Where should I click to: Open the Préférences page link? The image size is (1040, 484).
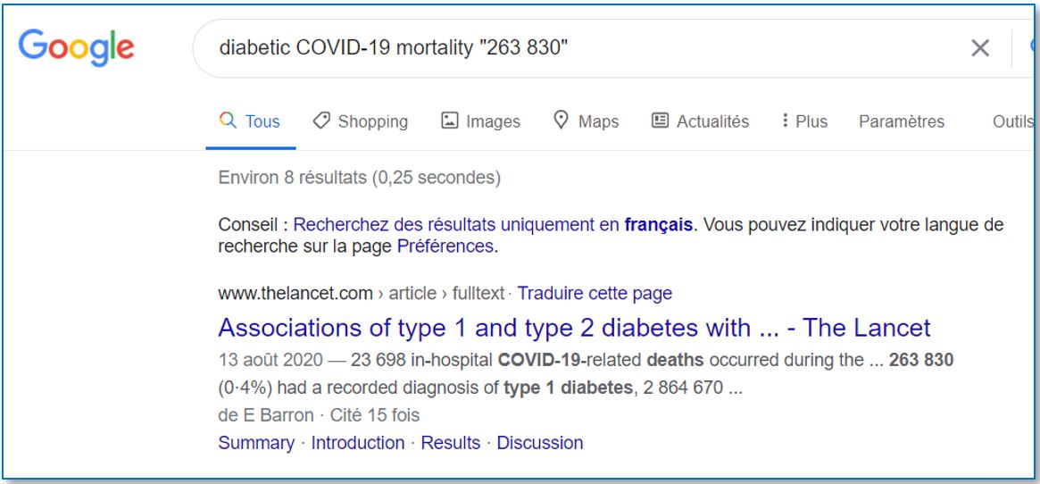coord(445,246)
